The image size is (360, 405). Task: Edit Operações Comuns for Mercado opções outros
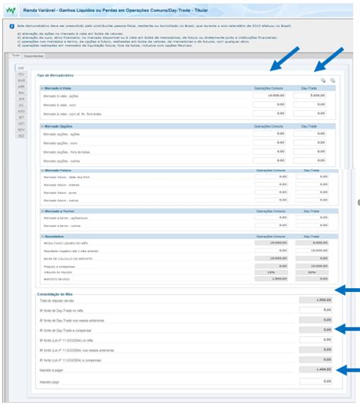pos(269,160)
